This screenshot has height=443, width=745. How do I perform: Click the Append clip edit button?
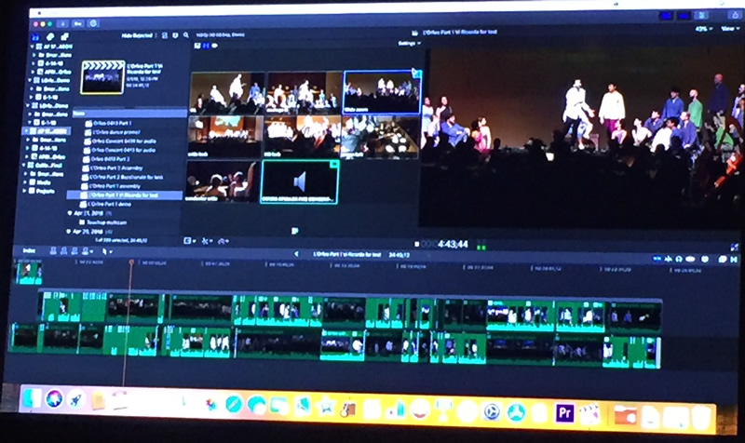[74, 250]
